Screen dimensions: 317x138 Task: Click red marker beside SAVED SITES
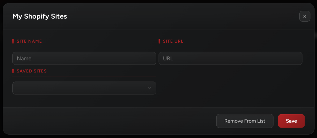pos(13,71)
